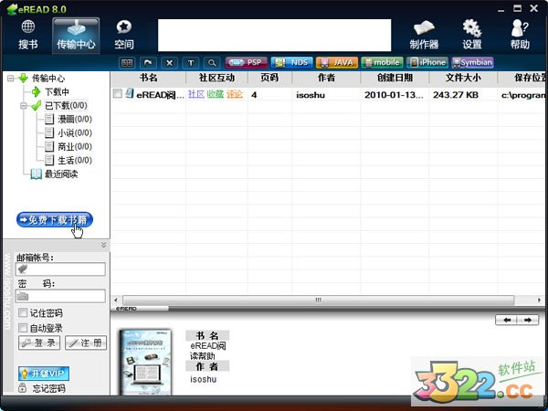Screen dimensions: 548x411
Task: Click the scrollbar left arrow
Action: [116, 300]
